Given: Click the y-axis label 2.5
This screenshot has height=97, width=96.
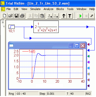Looking at the screenshot, I should 16,51.
